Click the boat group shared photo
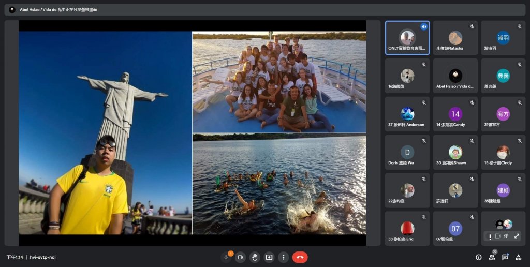The width and height of the screenshot is (530, 267). pyautogui.click(x=279, y=82)
